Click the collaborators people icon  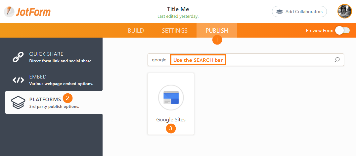280,12
